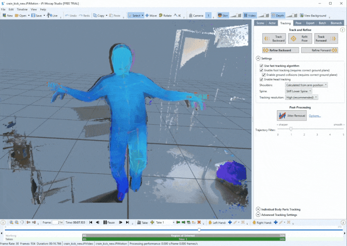
Task: Select Camera 1 button
Action: (x=208, y=15)
